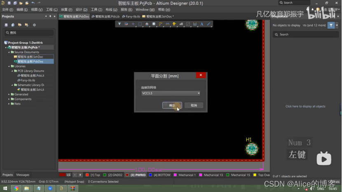The image size is (342, 192).
Task: Open the 布线 (U) menu
Action: [x=111, y=9]
